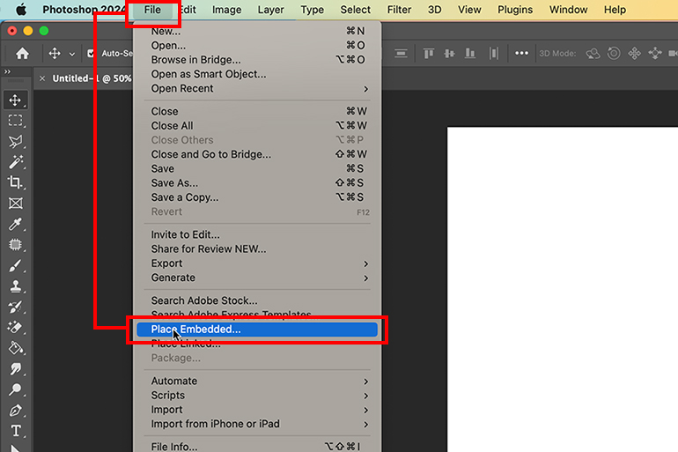Select the Move tool in toolbar
678x452 pixels.
pyautogui.click(x=16, y=100)
